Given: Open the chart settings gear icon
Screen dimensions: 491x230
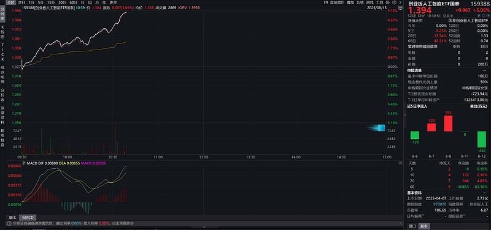Looking at the screenshot, I should point(388,2).
